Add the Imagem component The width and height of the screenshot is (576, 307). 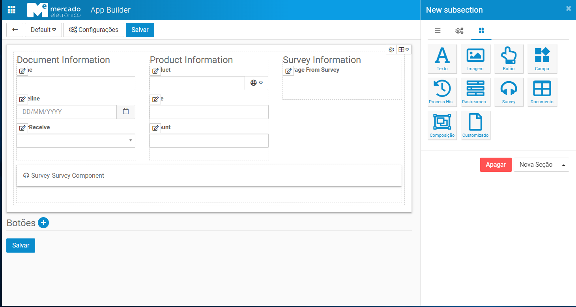(x=475, y=58)
